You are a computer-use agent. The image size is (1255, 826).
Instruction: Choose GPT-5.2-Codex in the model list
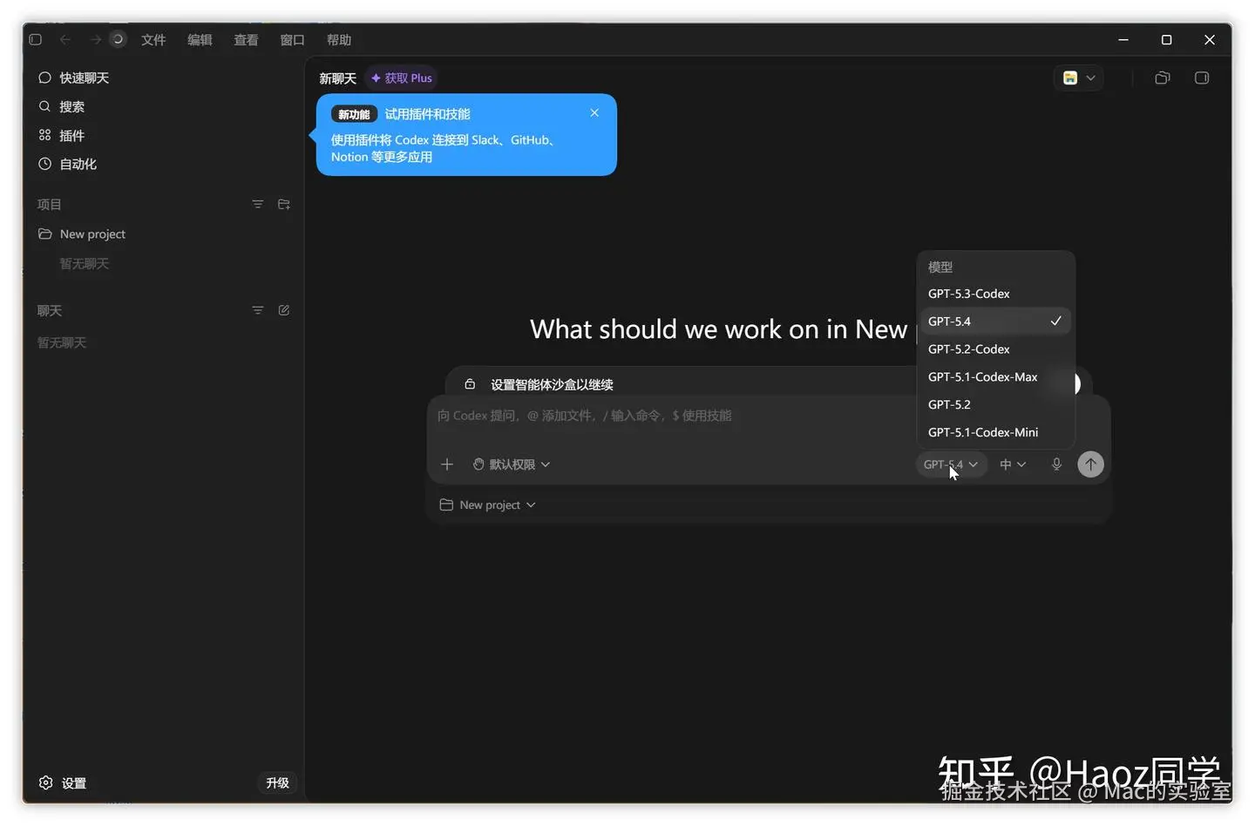coord(995,349)
